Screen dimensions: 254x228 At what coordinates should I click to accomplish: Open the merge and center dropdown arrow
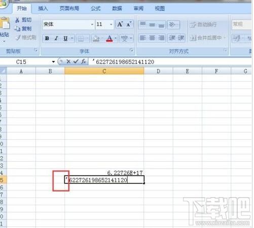[x=225, y=38]
